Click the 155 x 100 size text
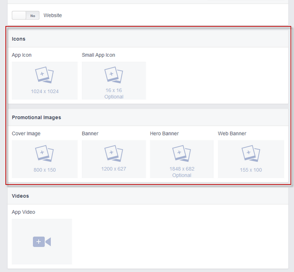The height and width of the screenshot is (272, 294). pyautogui.click(x=251, y=169)
